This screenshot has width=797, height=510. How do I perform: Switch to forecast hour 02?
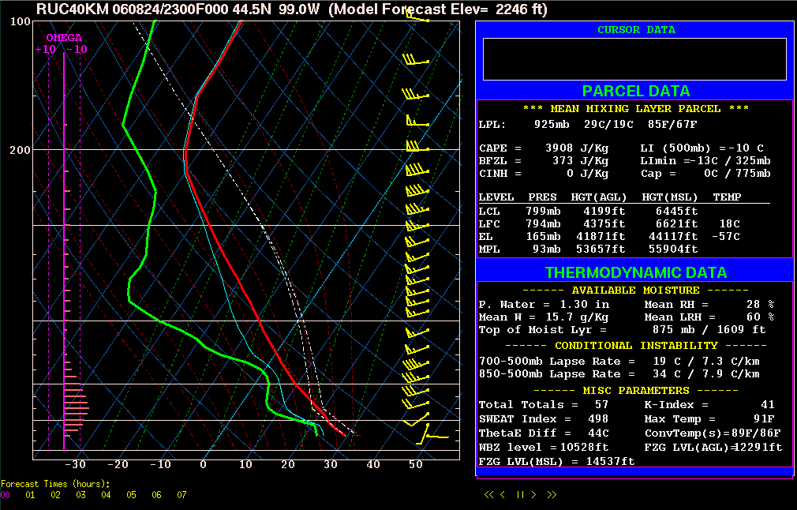(55, 495)
